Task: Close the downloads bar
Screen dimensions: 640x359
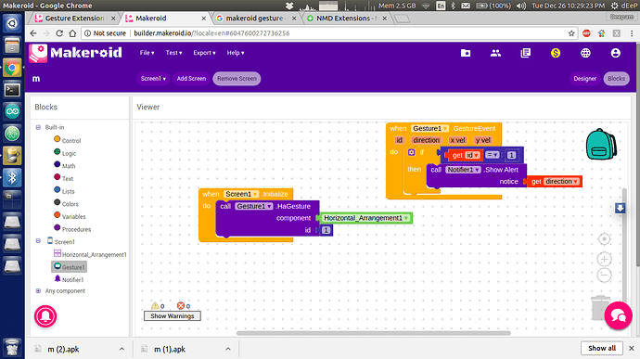Action: [x=632, y=348]
